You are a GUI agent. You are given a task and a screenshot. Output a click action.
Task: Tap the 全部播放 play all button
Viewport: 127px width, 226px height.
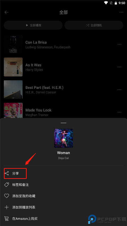pos(33,25)
